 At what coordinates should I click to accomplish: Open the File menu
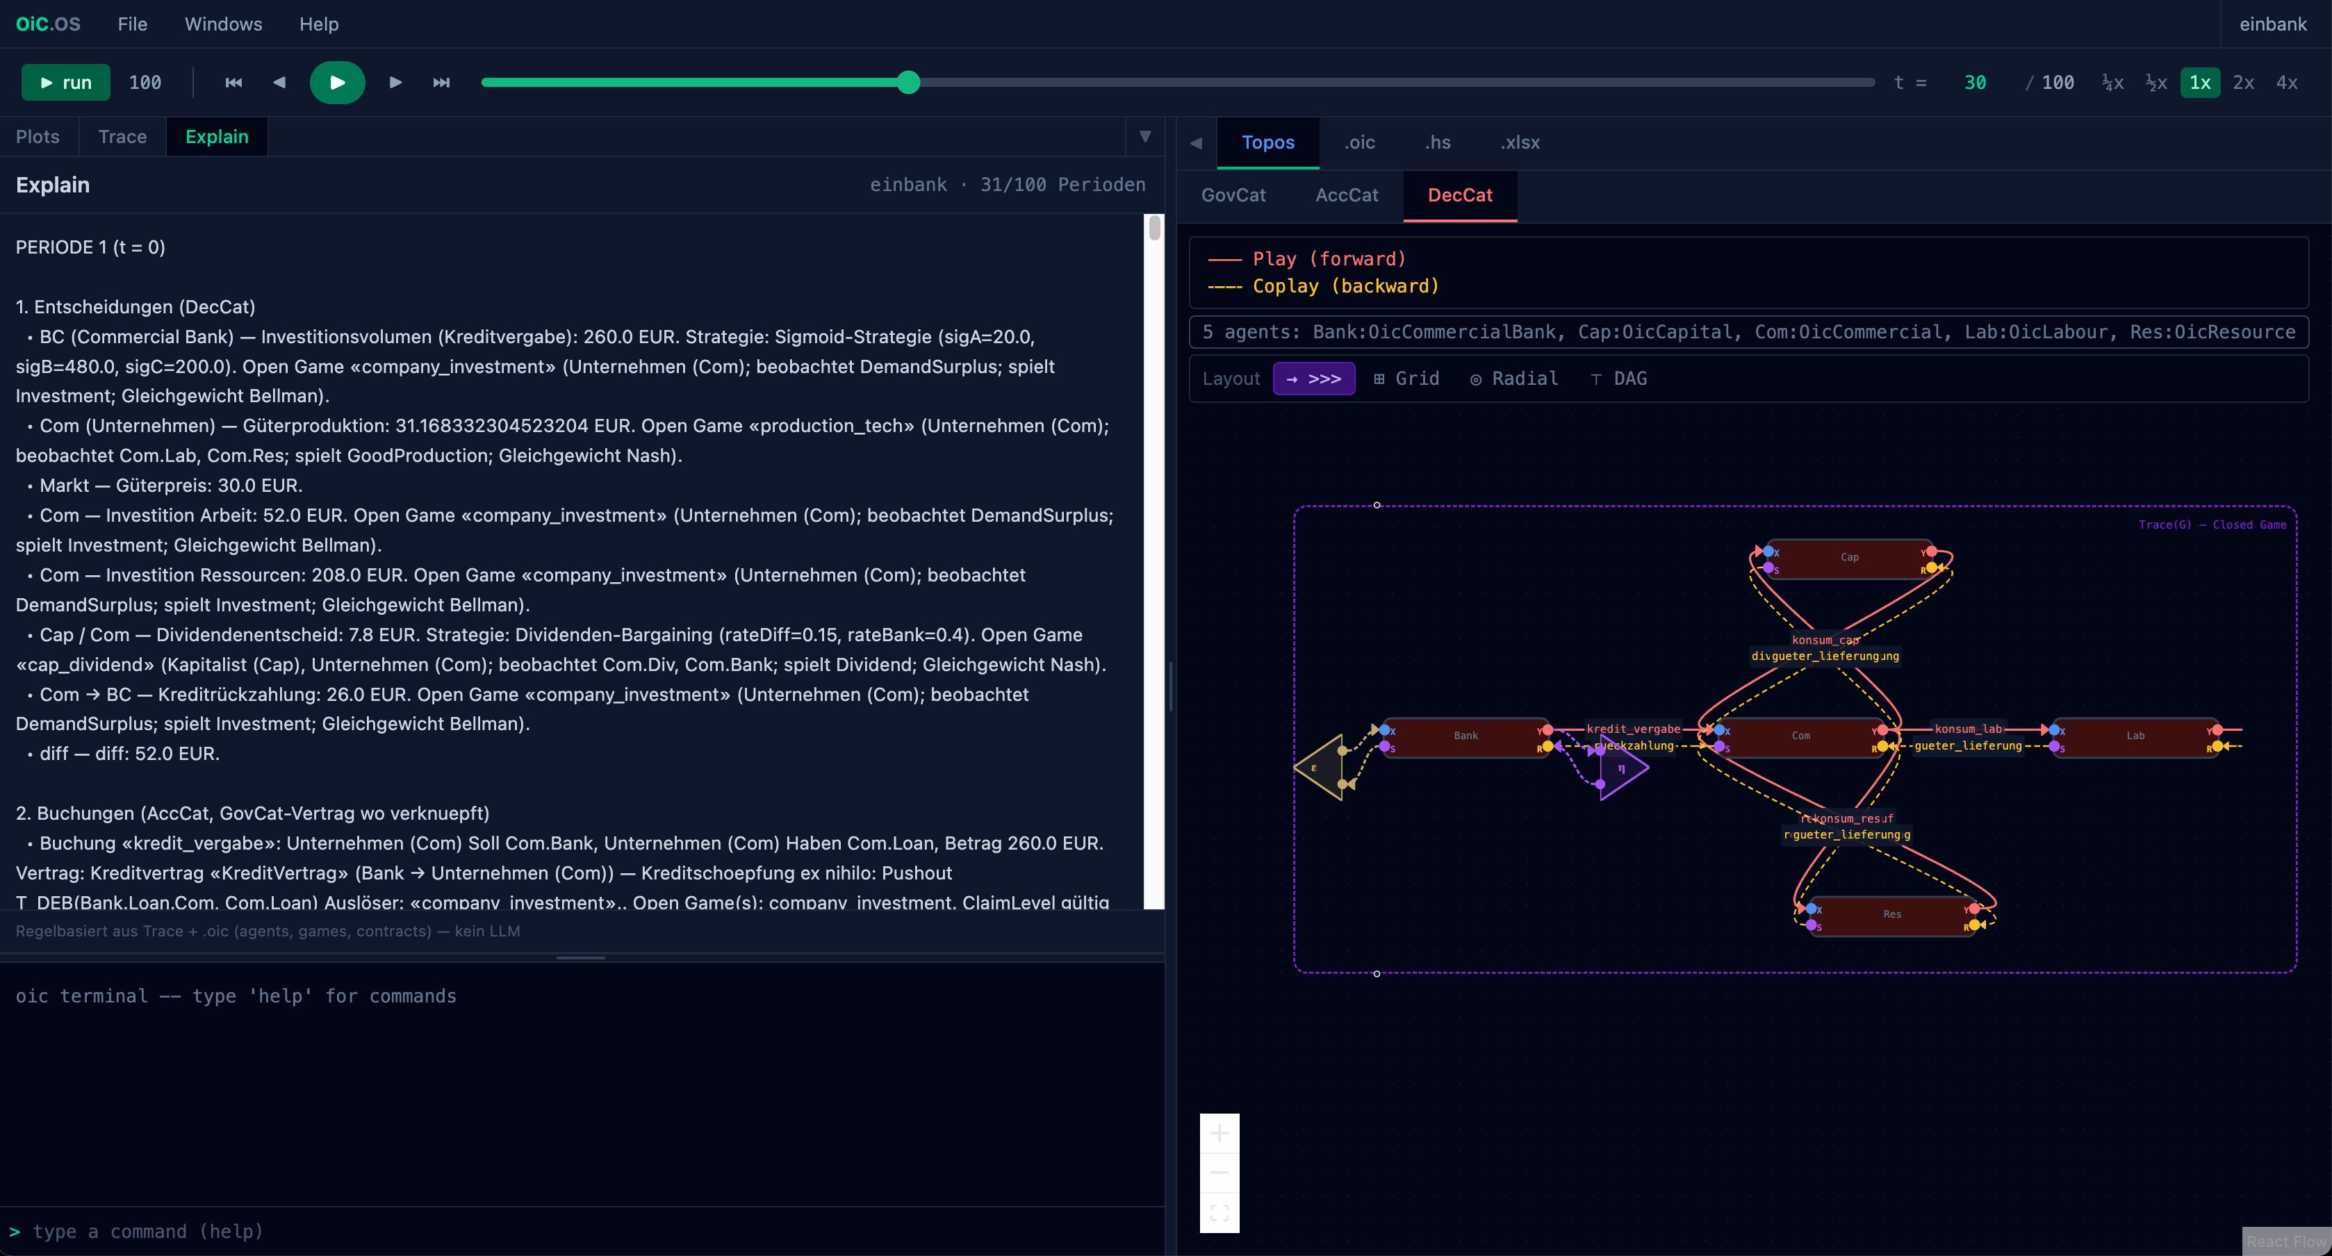(x=132, y=24)
